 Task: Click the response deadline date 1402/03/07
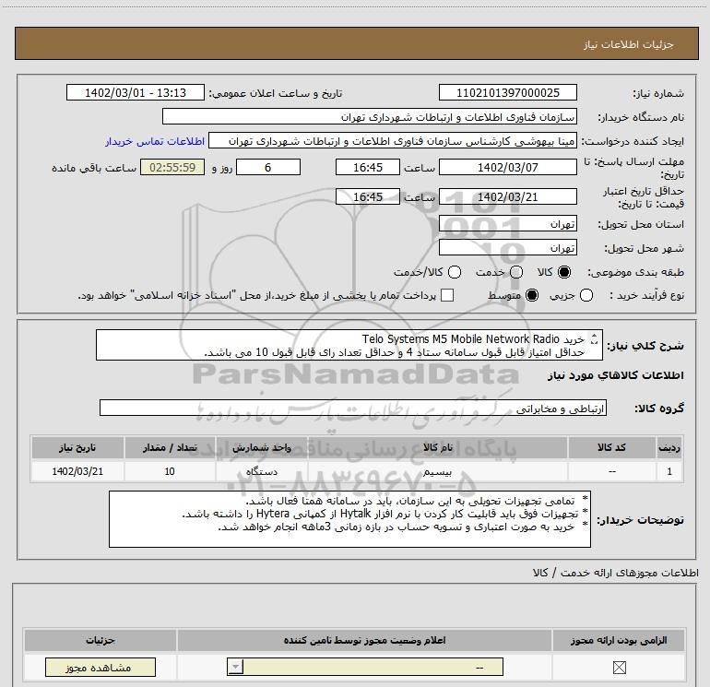507,168
